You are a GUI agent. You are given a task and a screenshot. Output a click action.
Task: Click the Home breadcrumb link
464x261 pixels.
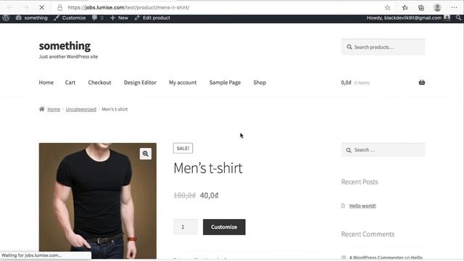click(54, 109)
